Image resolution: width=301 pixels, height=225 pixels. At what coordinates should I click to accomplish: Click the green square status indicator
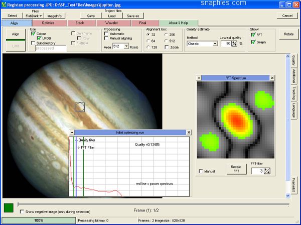(x=9, y=207)
